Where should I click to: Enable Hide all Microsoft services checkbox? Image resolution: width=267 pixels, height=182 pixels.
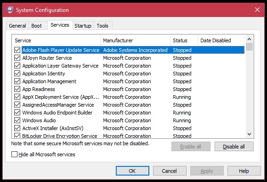point(14,154)
